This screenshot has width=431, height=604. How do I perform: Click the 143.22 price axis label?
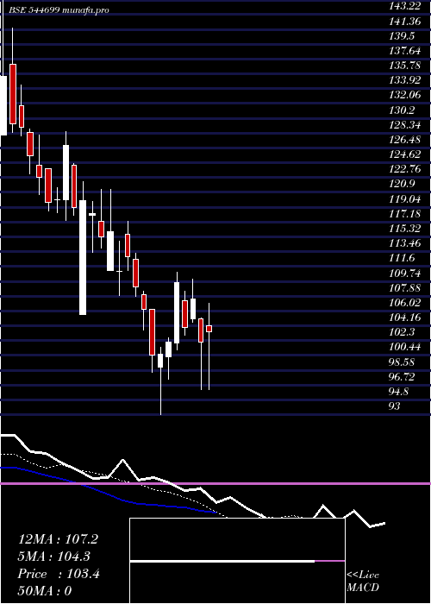coord(404,7)
